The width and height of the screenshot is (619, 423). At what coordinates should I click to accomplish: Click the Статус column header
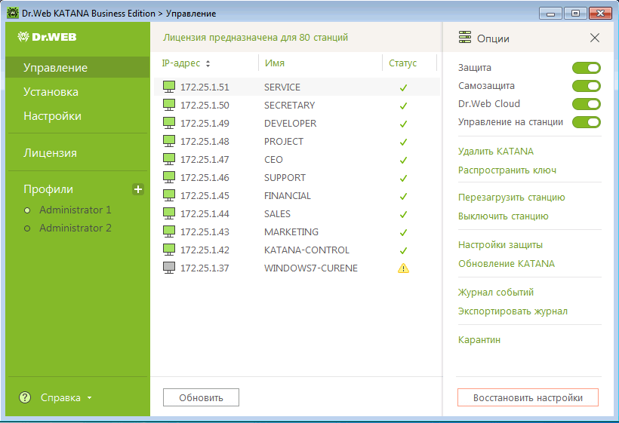click(402, 63)
